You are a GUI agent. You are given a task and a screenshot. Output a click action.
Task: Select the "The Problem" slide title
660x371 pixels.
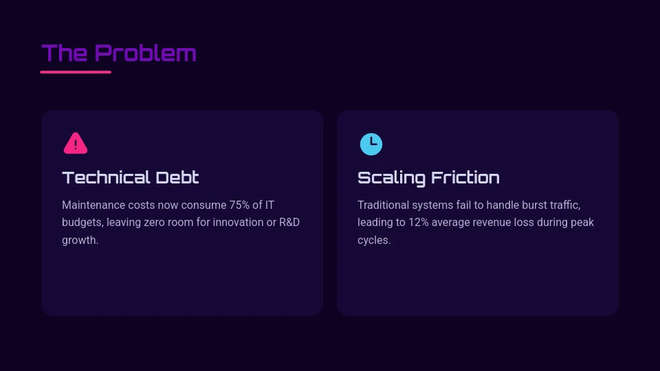[x=119, y=53]
